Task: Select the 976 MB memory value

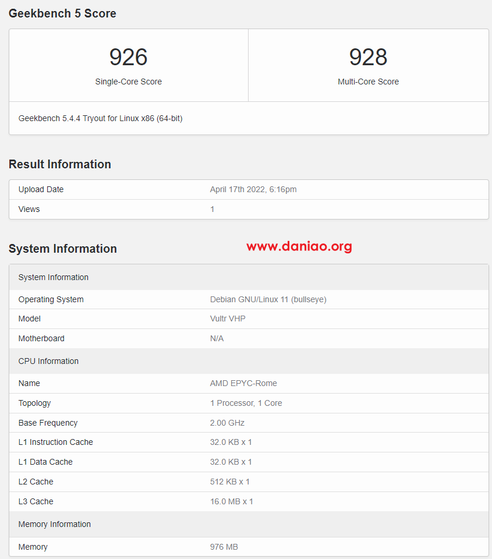Action: tap(224, 547)
